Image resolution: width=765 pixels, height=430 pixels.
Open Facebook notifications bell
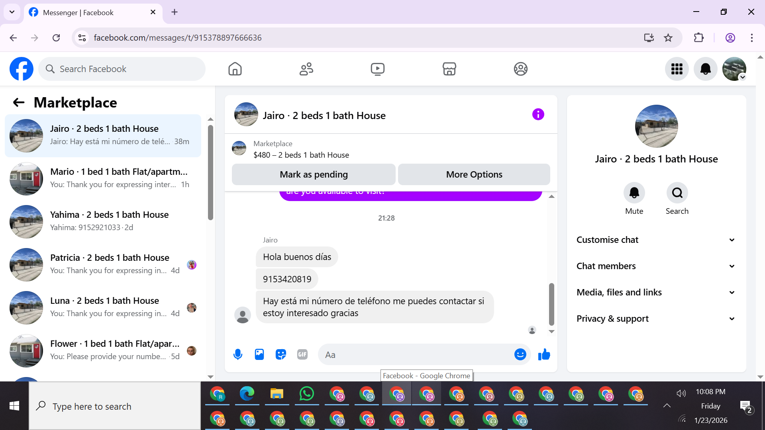tap(705, 69)
